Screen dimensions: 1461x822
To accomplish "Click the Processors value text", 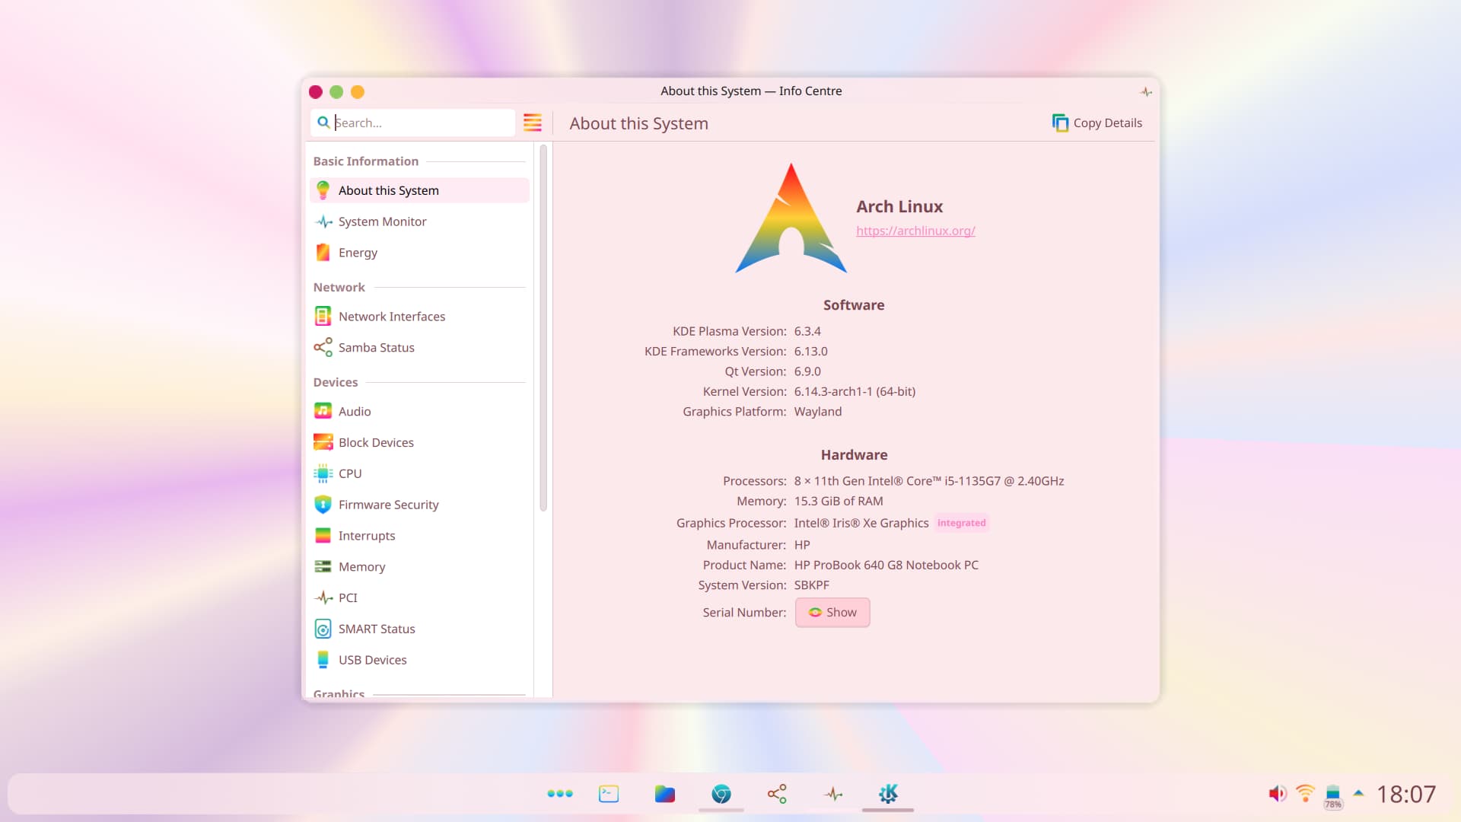I will point(929,481).
